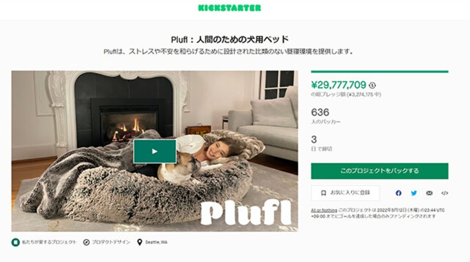
Task: Open the embed code icon
Action: (445, 193)
